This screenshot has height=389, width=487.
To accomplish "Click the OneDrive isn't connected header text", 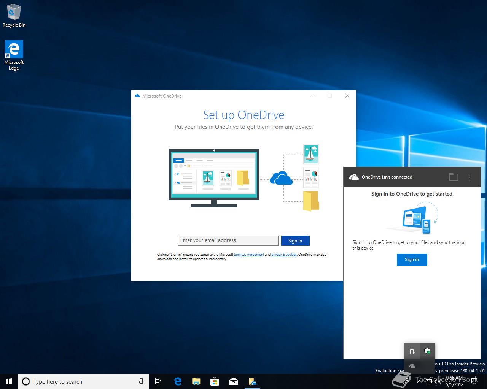I will coord(387,177).
